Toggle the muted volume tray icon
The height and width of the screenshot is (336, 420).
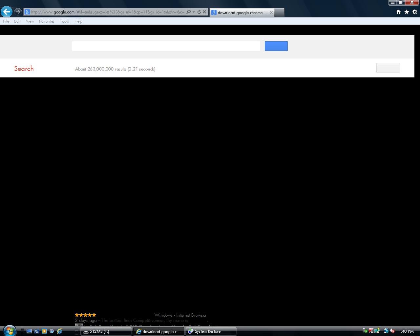coord(392,331)
